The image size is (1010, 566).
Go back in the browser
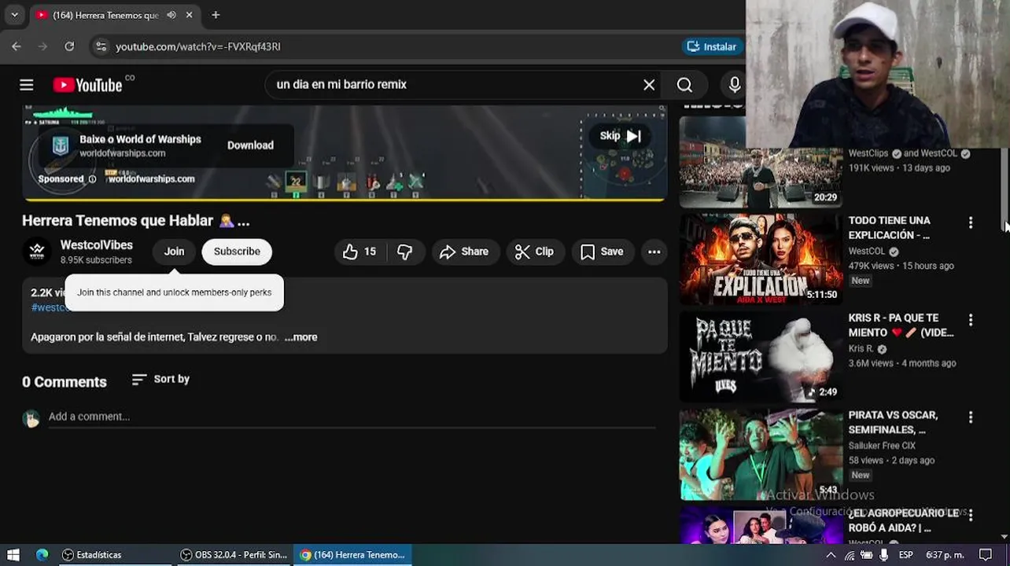pyautogui.click(x=17, y=46)
